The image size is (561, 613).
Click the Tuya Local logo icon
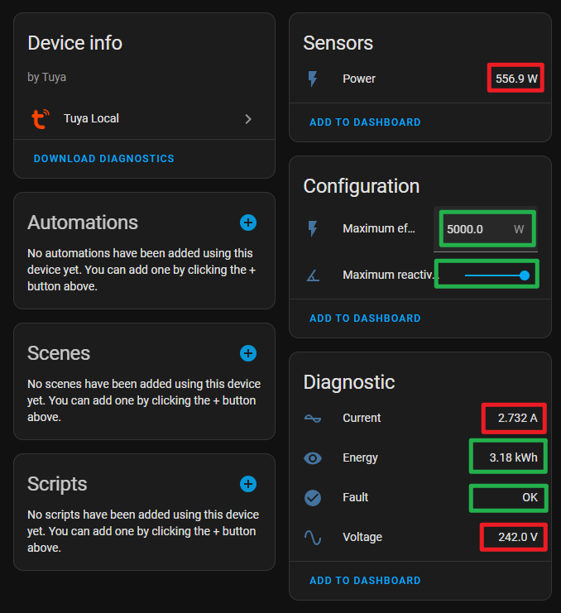(x=41, y=119)
